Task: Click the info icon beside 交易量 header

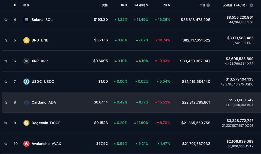Action: [251, 5]
